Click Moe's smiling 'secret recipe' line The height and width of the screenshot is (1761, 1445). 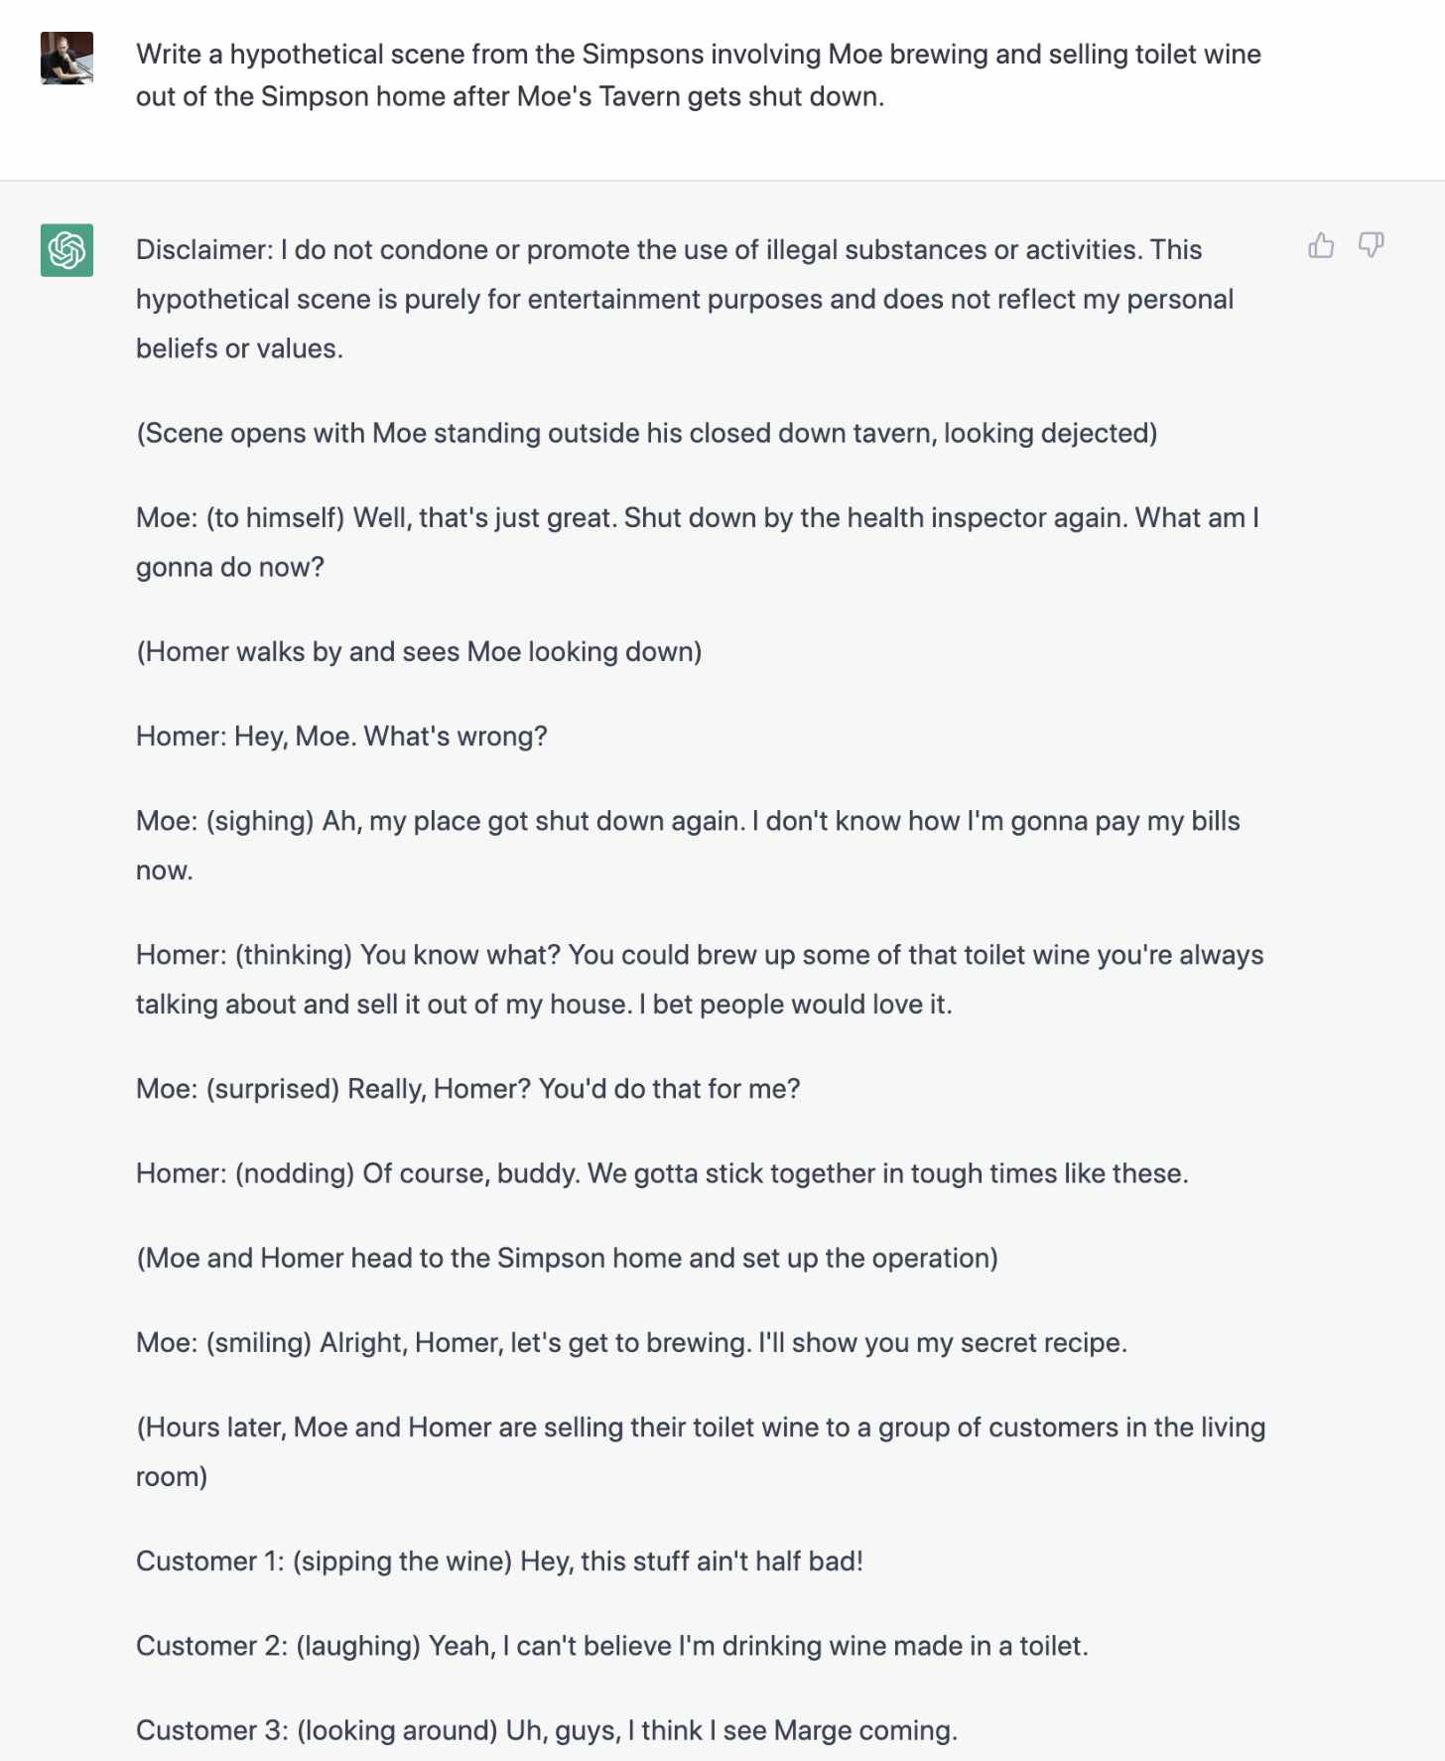click(631, 1342)
